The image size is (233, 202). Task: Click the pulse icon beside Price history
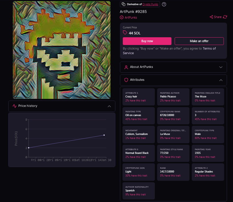click(15, 106)
